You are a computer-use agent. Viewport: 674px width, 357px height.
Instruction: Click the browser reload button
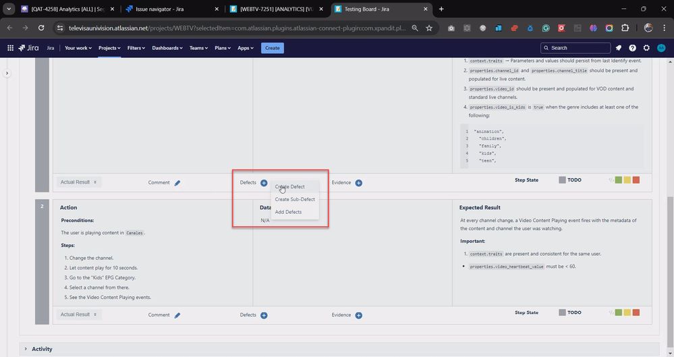tap(41, 28)
